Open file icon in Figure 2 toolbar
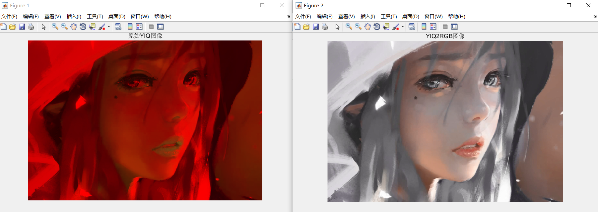 306,27
